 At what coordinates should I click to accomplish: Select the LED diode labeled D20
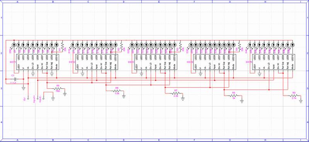tap(132, 45)
